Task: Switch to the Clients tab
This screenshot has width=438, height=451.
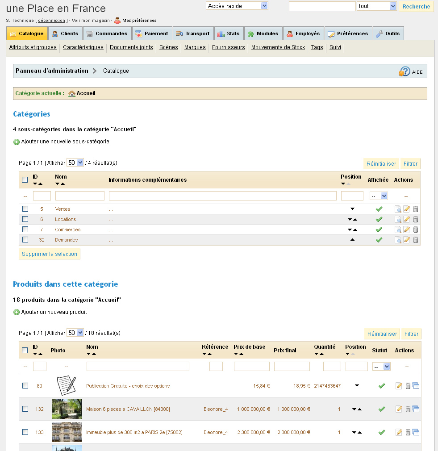Action: pyautogui.click(x=65, y=33)
